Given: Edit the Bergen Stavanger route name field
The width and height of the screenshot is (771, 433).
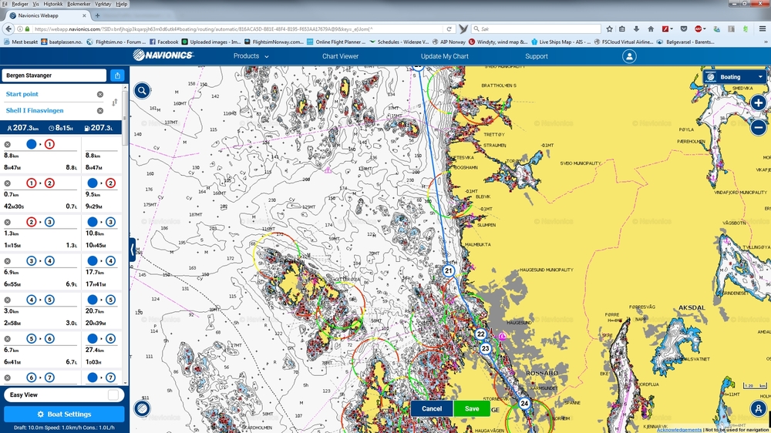Looking at the screenshot, I should (54, 76).
